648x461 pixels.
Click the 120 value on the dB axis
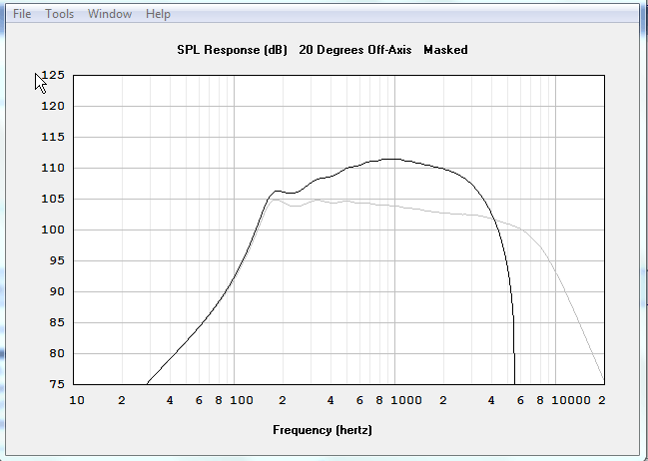click(x=53, y=106)
